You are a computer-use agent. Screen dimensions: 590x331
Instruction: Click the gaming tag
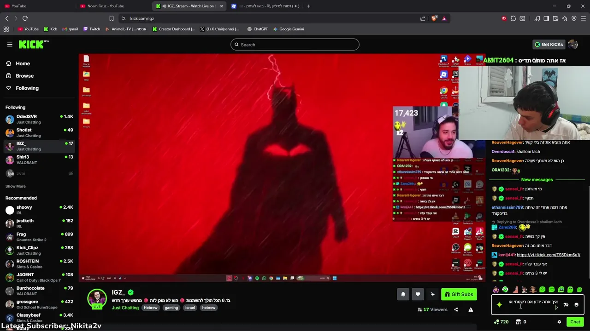tap(171, 308)
